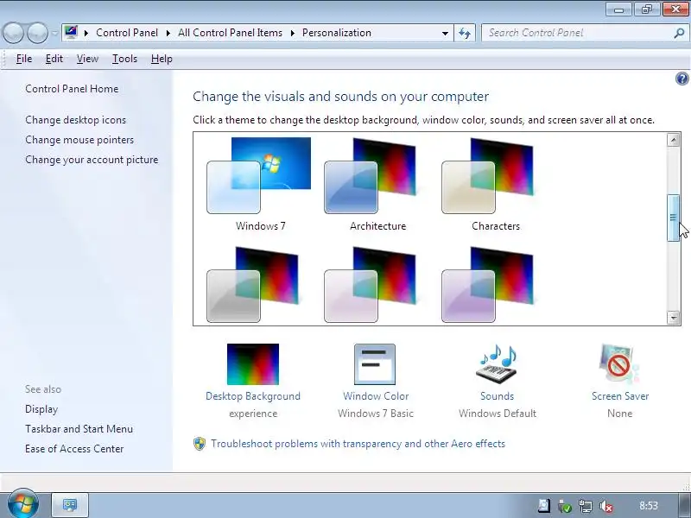This screenshot has width=691, height=518.
Task: Click the Refresh button beside address bar
Action: click(465, 33)
